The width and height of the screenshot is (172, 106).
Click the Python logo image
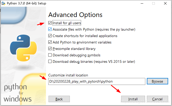coord(23,48)
